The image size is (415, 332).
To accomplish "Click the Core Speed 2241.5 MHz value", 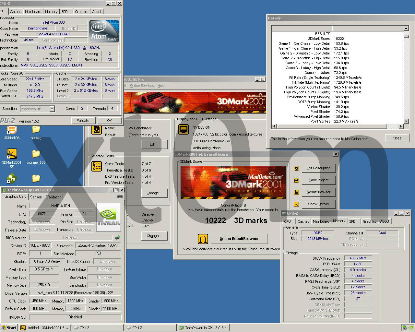I will click(x=35, y=79).
